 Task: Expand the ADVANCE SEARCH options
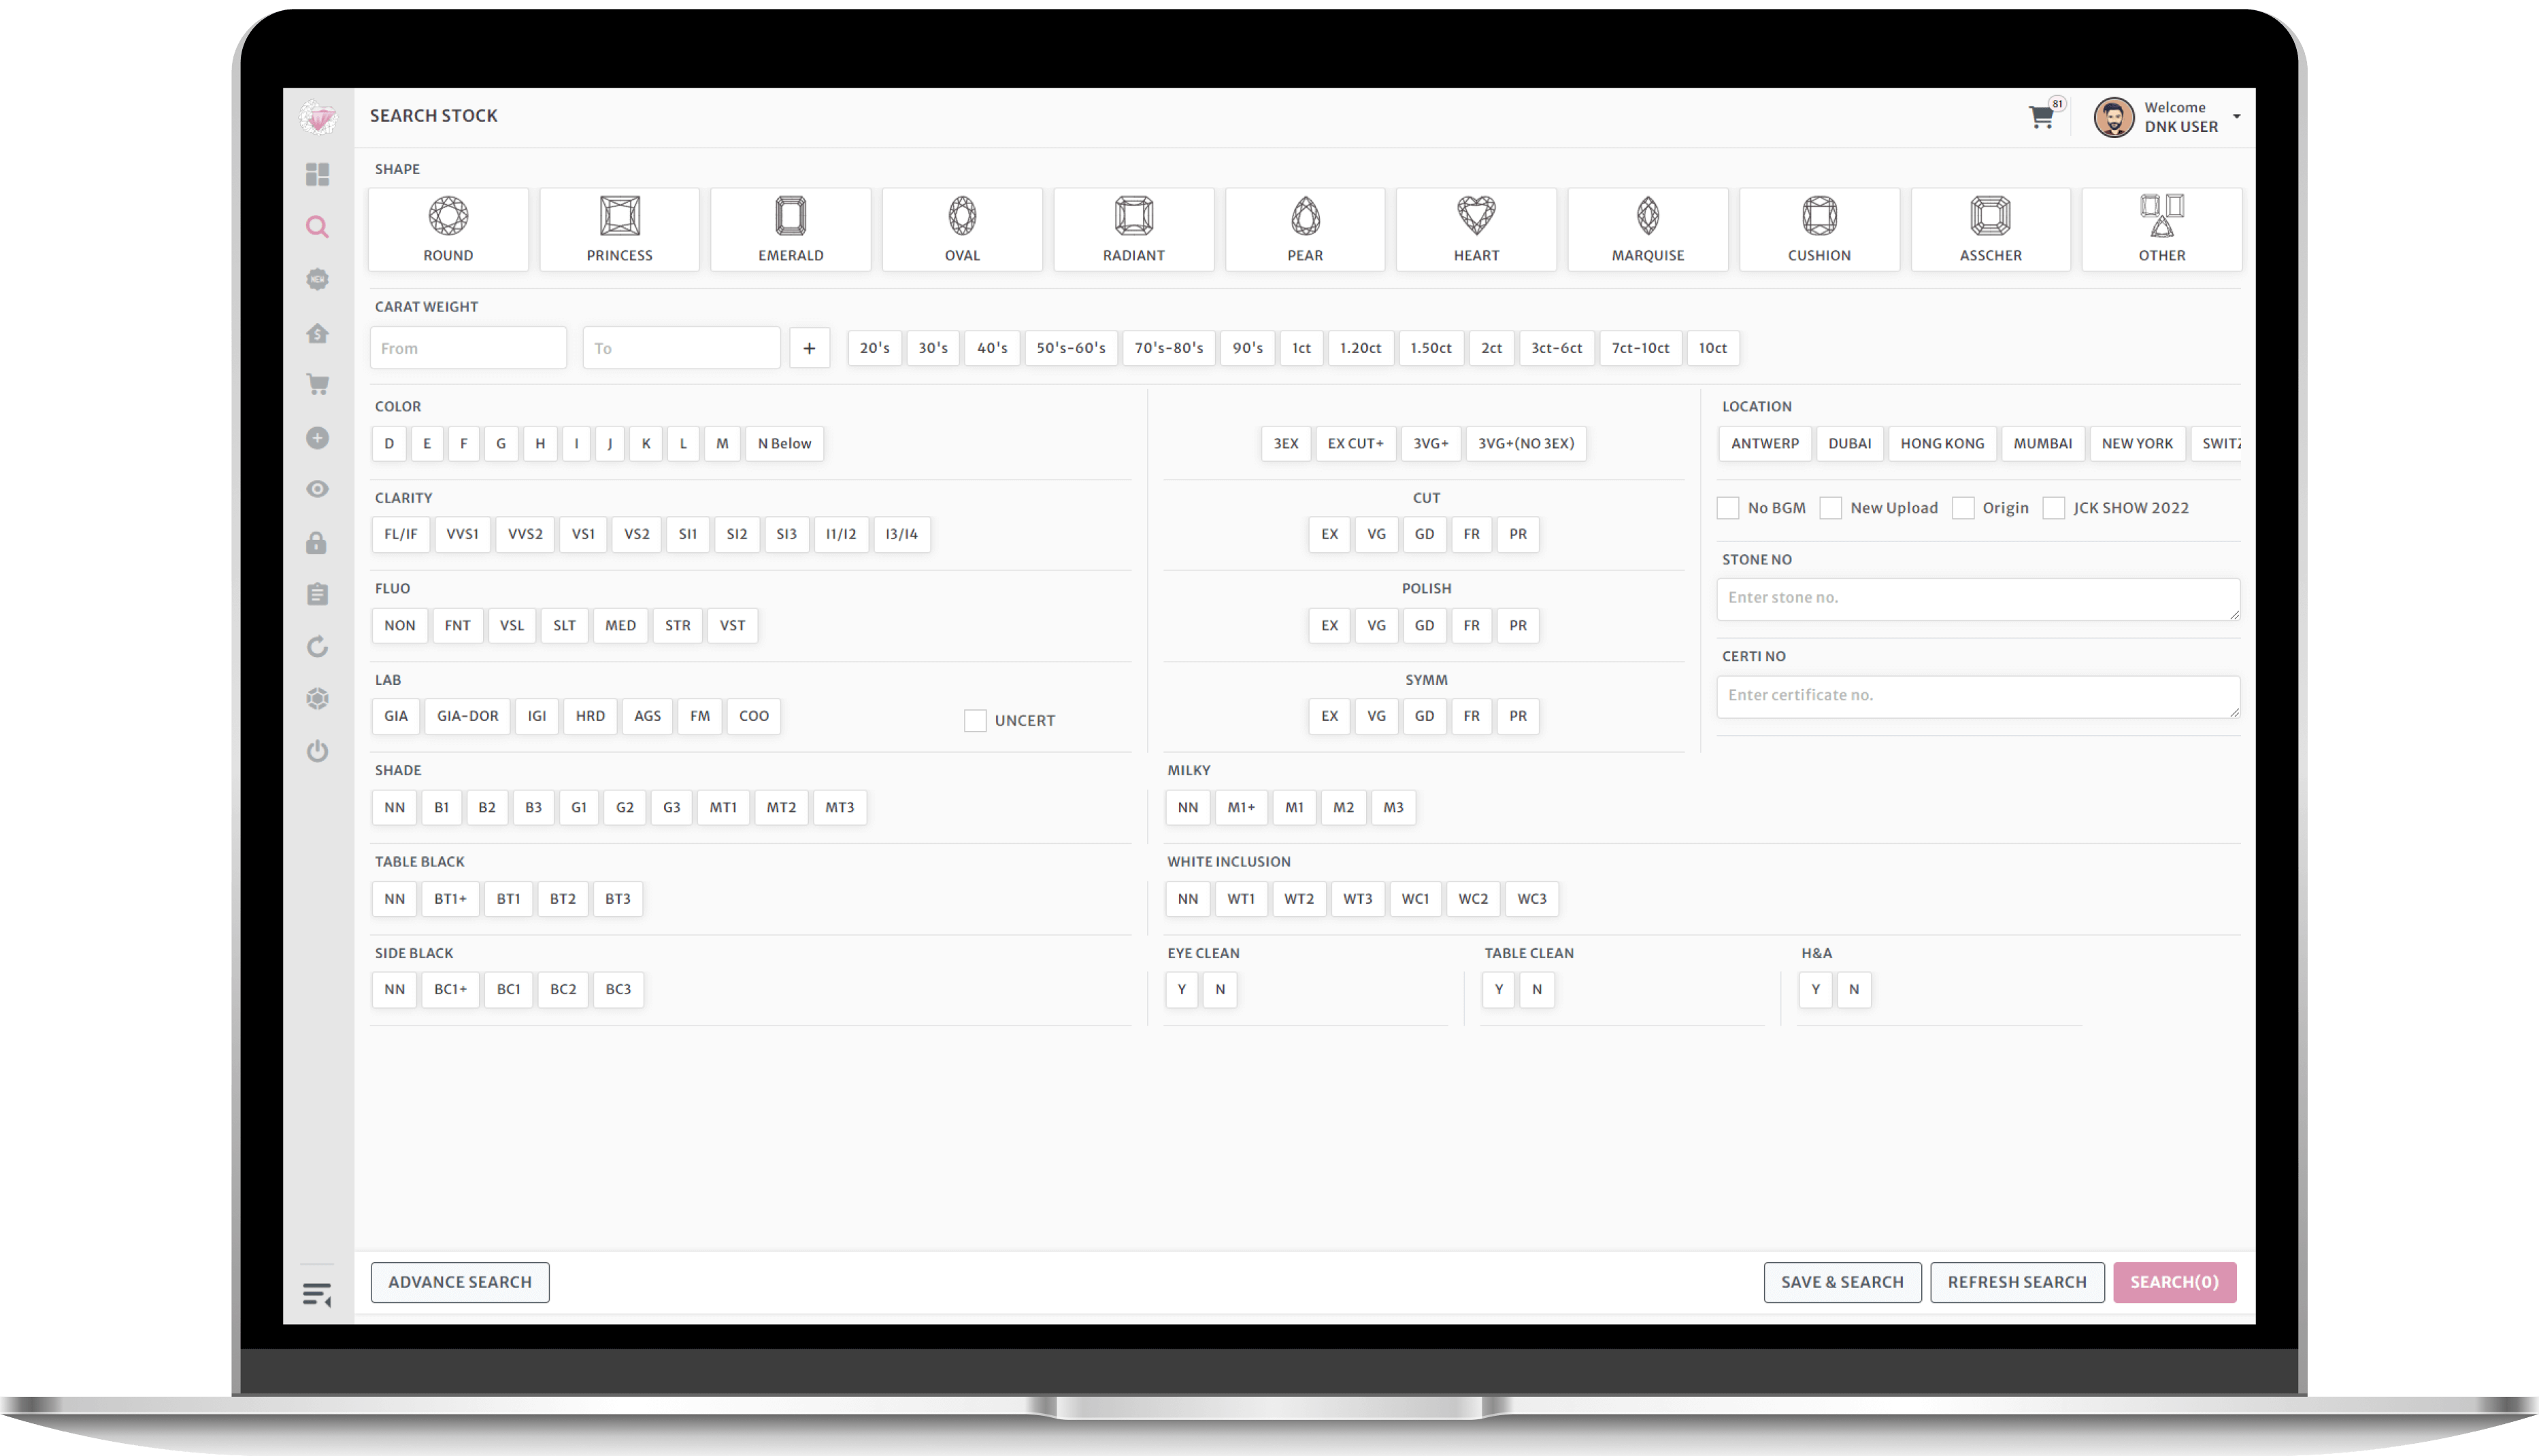tap(459, 1282)
